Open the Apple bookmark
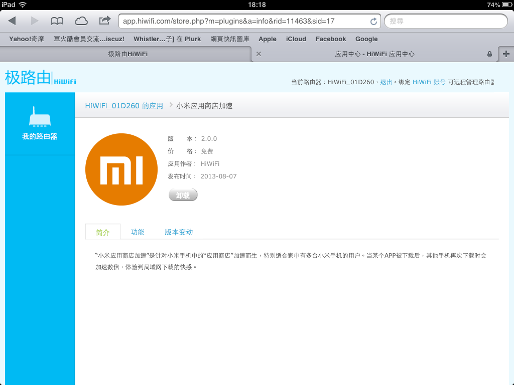The height and width of the screenshot is (385, 514). [x=268, y=39]
